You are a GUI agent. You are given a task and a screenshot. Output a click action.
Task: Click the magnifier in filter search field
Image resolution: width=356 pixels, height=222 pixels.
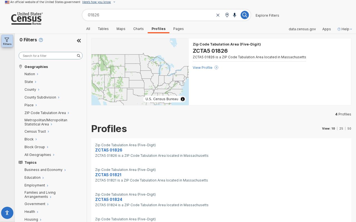[x=79, y=56]
